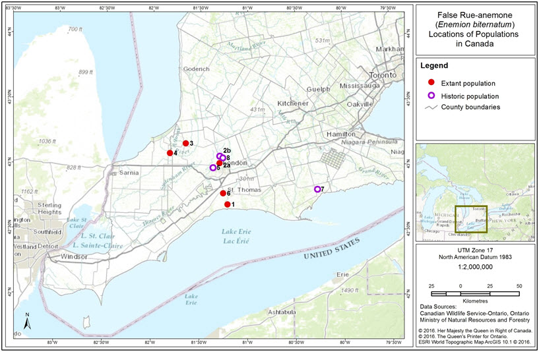This screenshot has height=352, width=539.
Task: Click the Sterling Heights label
Action: click(x=49, y=208)
